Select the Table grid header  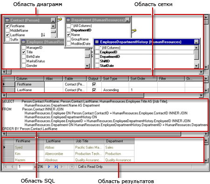[x=75, y=79]
